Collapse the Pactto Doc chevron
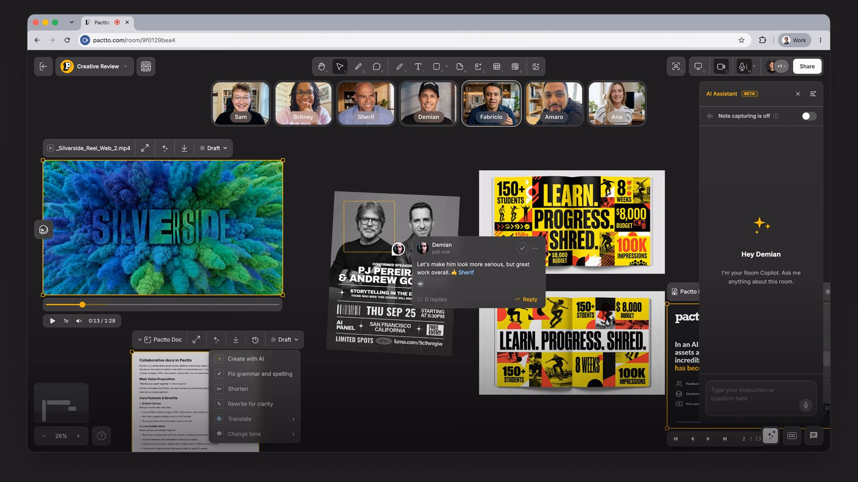The height and width of the screenshot is (482, 858). [x=140, y=340]
